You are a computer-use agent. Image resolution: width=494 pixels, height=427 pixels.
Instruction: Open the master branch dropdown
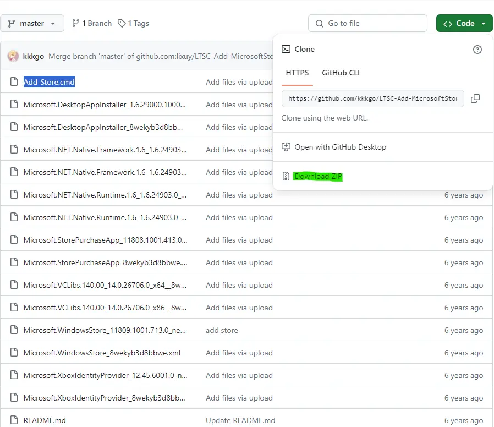pos(32,23)
